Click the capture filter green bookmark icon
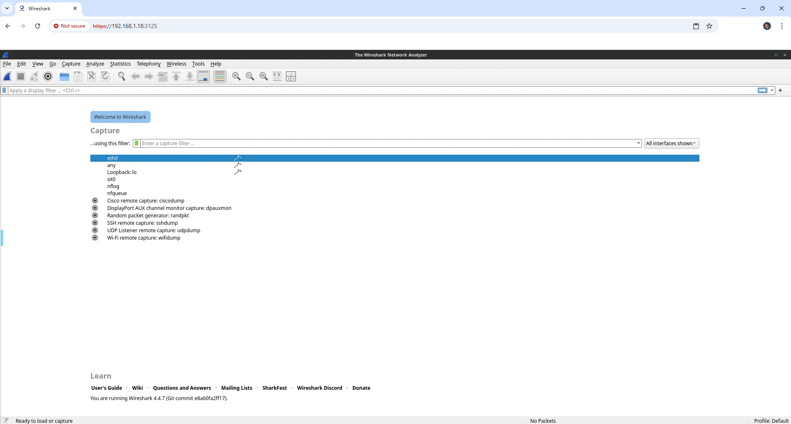Screen dimensions: 791x424 coord(137,143)
